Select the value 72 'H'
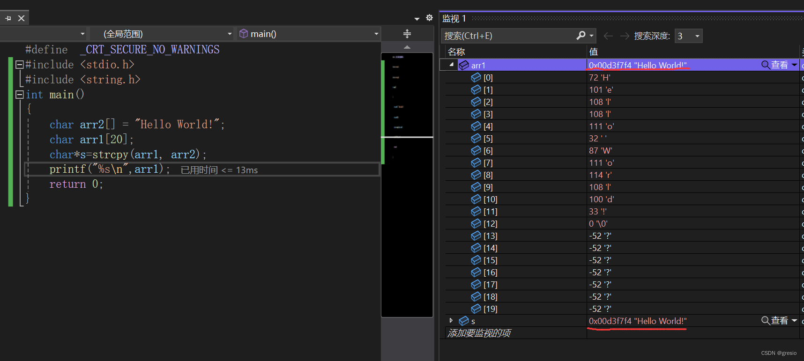This screenshot has width=804, height=361. click(600, 77)
